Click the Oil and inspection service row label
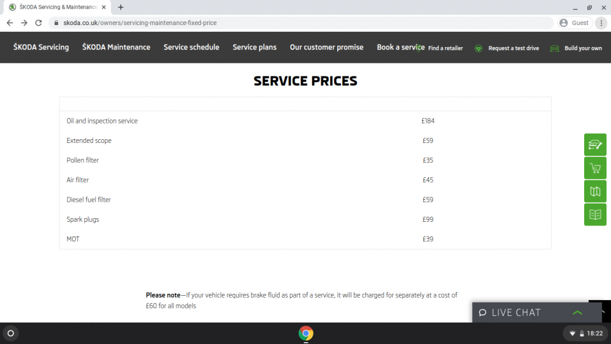611x344 pixels. pos(102,121)
